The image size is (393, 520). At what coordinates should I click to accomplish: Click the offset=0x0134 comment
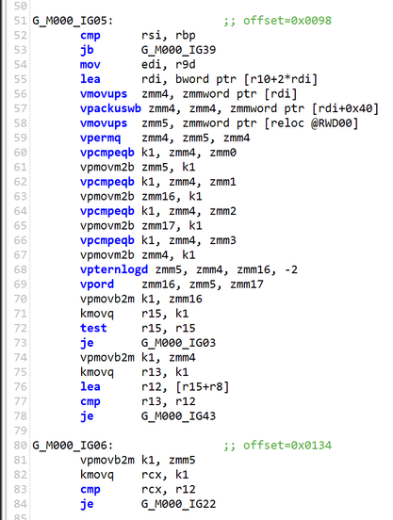pos(277,446)
